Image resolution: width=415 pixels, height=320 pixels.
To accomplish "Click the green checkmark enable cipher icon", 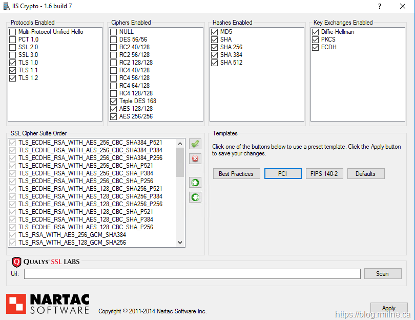I will pos(195,144).
